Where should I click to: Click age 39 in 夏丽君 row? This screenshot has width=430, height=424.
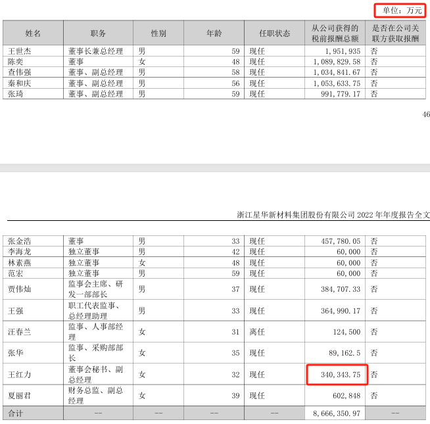click(x=235, y=396)
